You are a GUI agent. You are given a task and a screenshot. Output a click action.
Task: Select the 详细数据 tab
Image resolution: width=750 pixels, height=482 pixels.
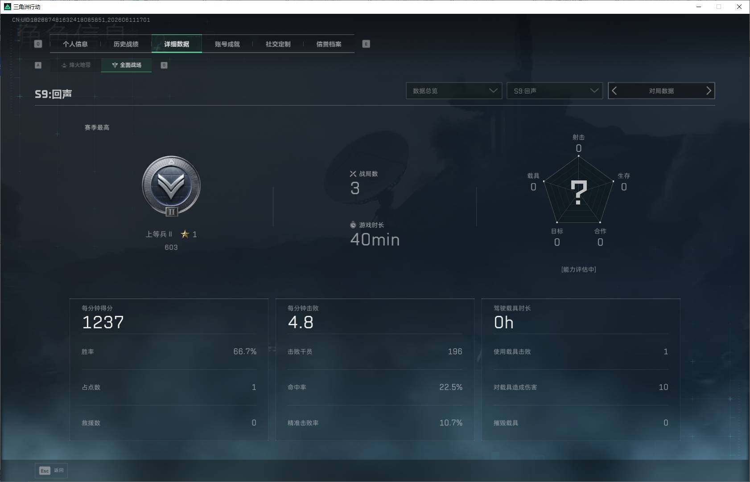(x=177, y=44)
